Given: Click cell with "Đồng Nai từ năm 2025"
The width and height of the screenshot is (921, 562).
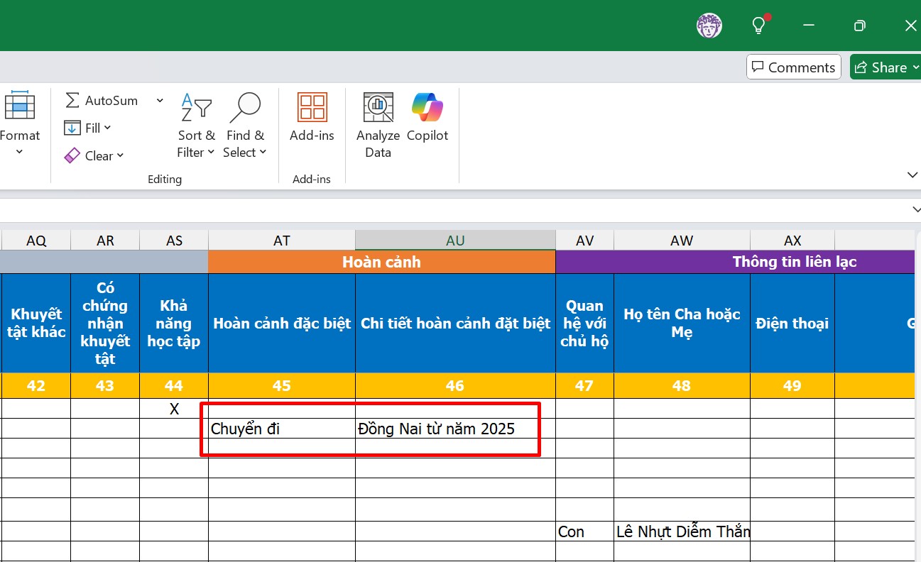Looking at the screenshot, I should point(454,429).
